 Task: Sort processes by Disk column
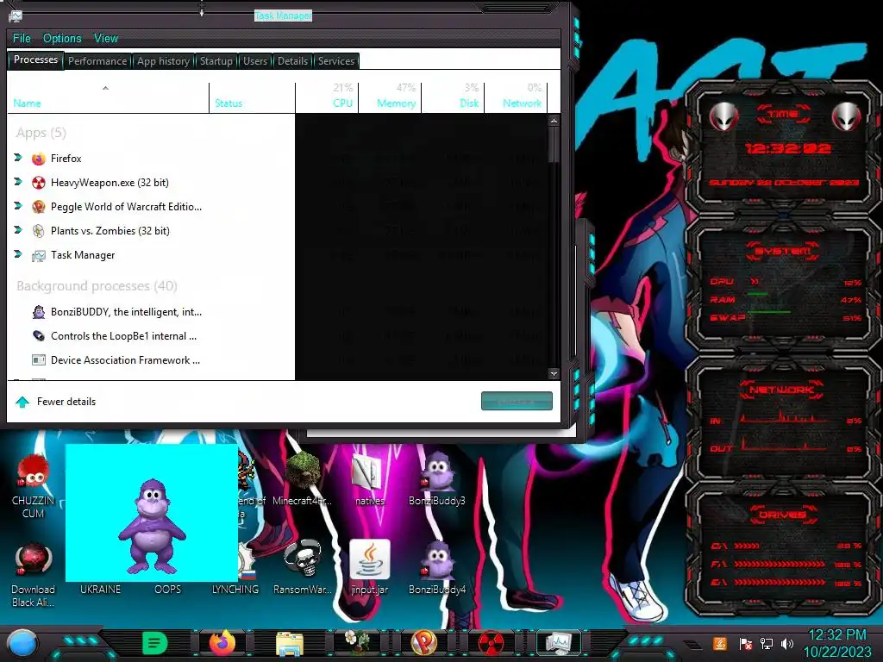click(x=454, y=98)
